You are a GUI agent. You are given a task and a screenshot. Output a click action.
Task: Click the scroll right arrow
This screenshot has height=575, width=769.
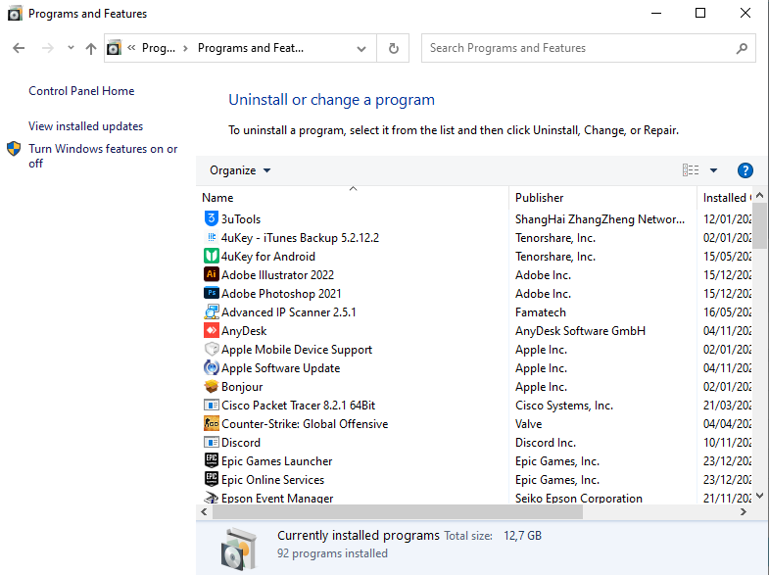[744, 511]
